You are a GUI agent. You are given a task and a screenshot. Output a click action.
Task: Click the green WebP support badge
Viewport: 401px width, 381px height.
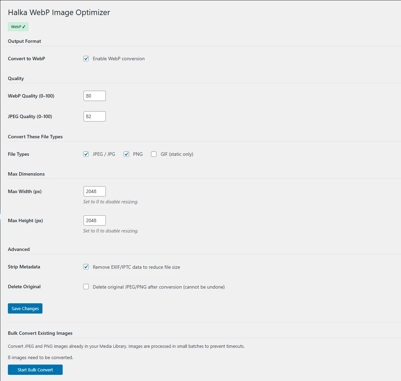pyautogui.click(x=18, y=27)
